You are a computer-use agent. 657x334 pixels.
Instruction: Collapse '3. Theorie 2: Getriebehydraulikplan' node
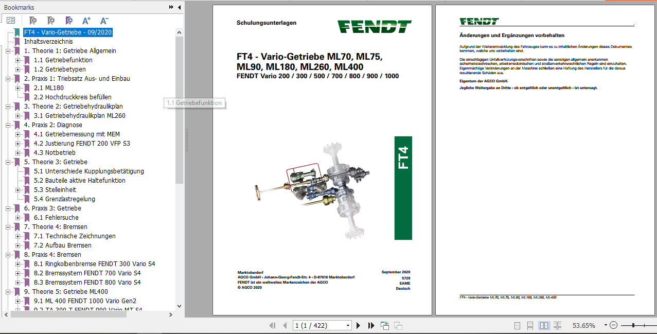pos(8,107)
